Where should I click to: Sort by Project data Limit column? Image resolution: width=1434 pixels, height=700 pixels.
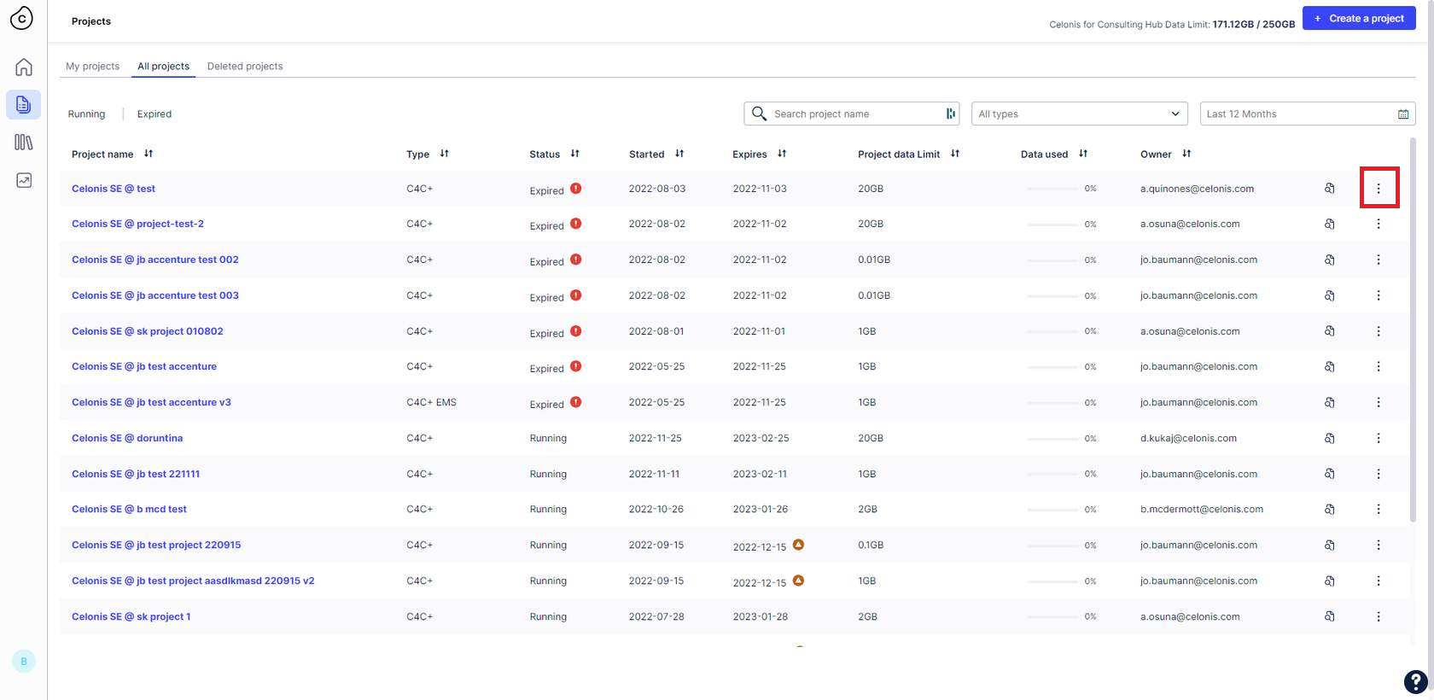(x=955, y=154)
